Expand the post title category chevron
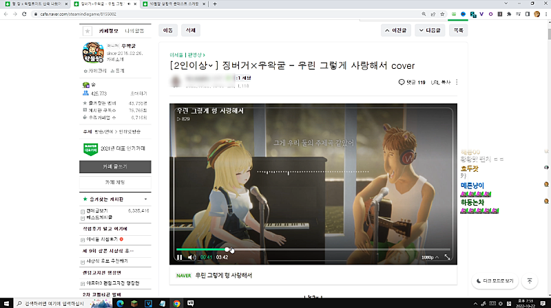 (x=211, y=65)
